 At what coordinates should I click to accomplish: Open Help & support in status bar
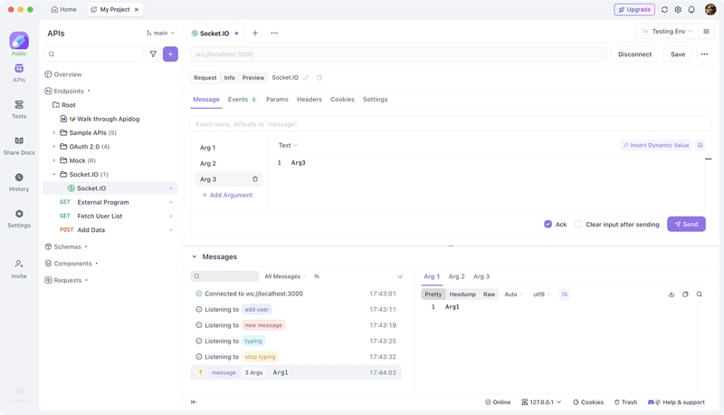(676, 402)
